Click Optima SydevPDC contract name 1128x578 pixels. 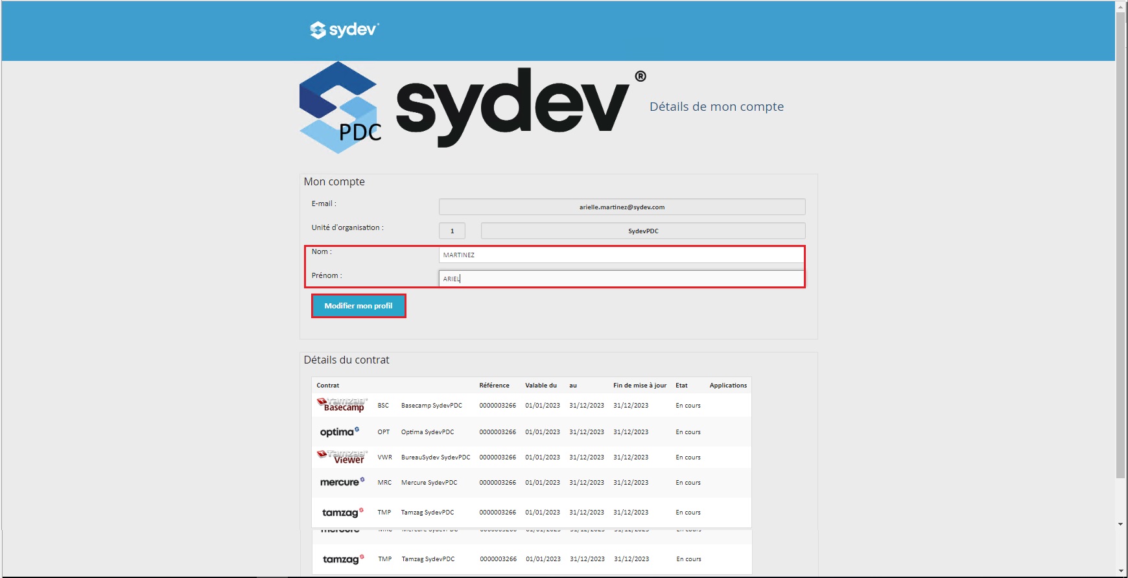427,432
